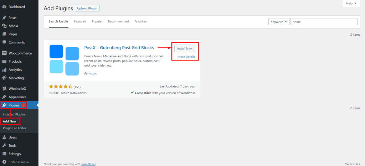
Task: Click the Users person icon
Action: click(4, 137)
